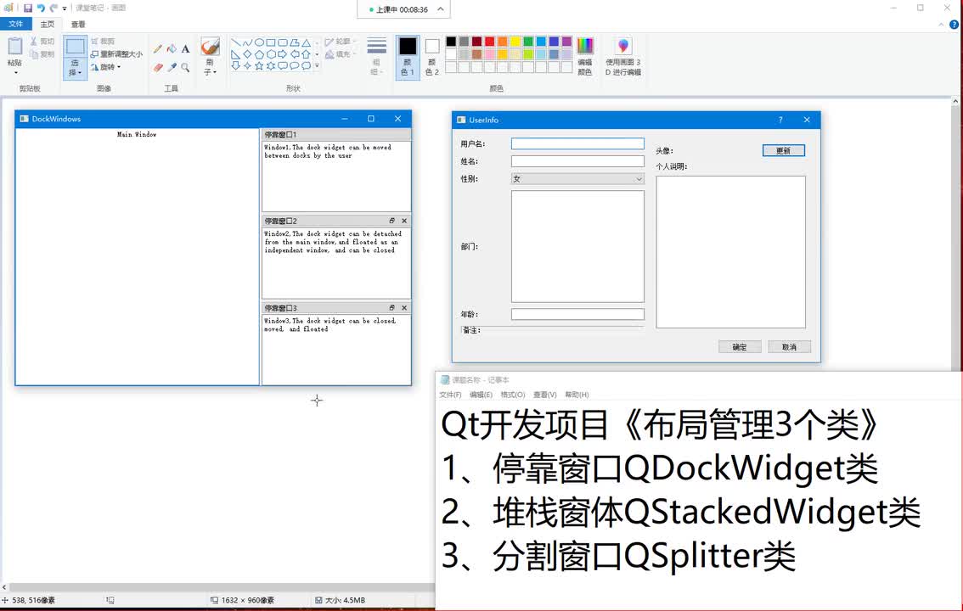Choose the Pentagon shape
963x611 pixels.
click(x=259, y=54)
